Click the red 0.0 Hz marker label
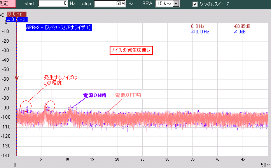 pos(17,14)
